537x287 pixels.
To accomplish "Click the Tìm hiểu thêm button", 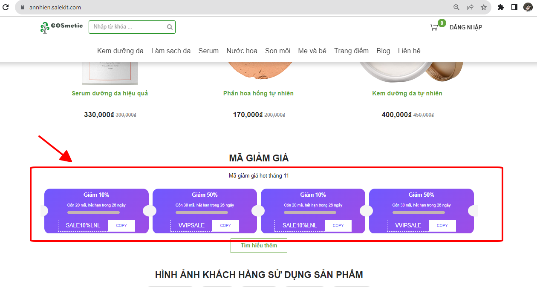I will (259, 246).
